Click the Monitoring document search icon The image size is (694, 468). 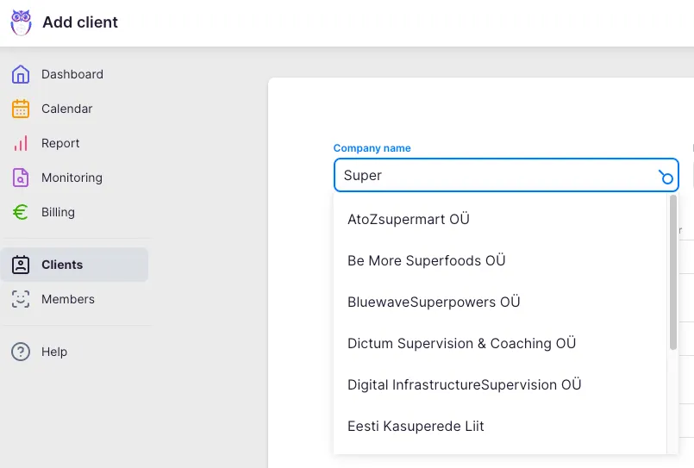(x=21, y=178)
